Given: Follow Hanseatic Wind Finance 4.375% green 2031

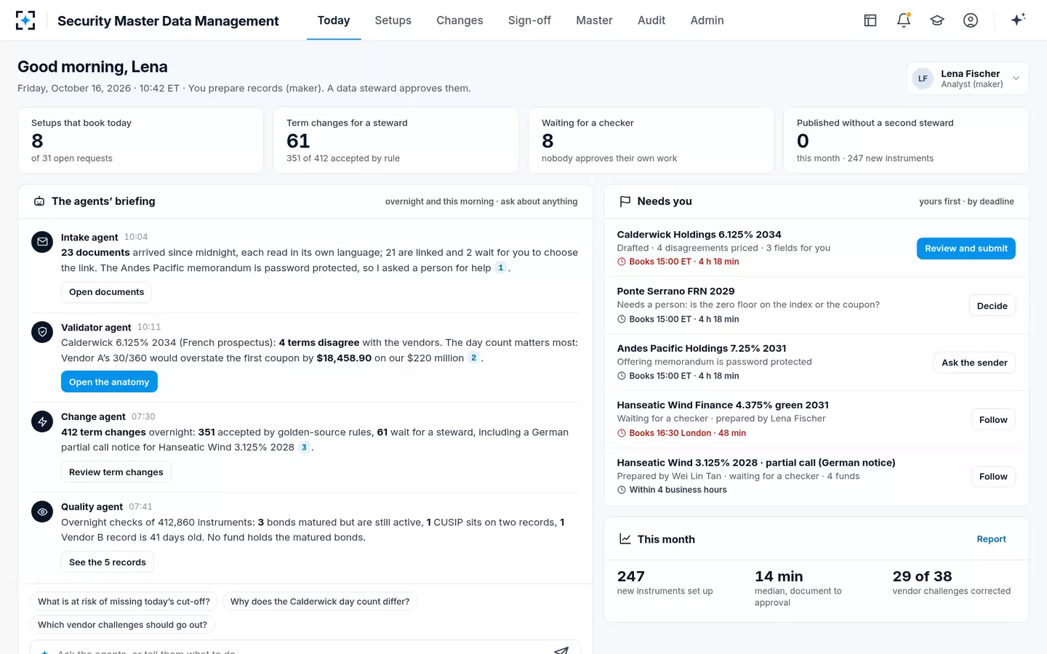Looking at the screenshot, I should click(993, 420).
